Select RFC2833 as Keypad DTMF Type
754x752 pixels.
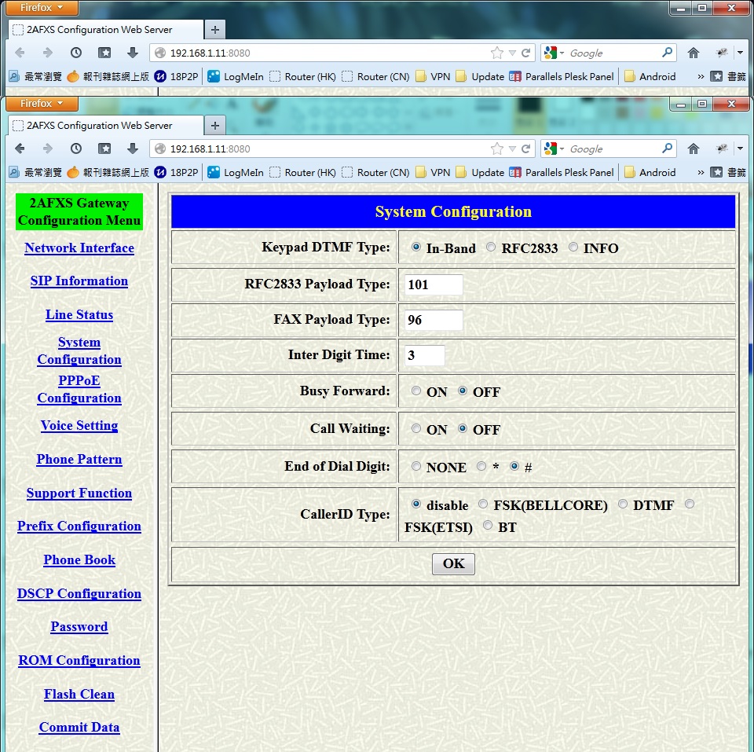click(x=491, y=248)
